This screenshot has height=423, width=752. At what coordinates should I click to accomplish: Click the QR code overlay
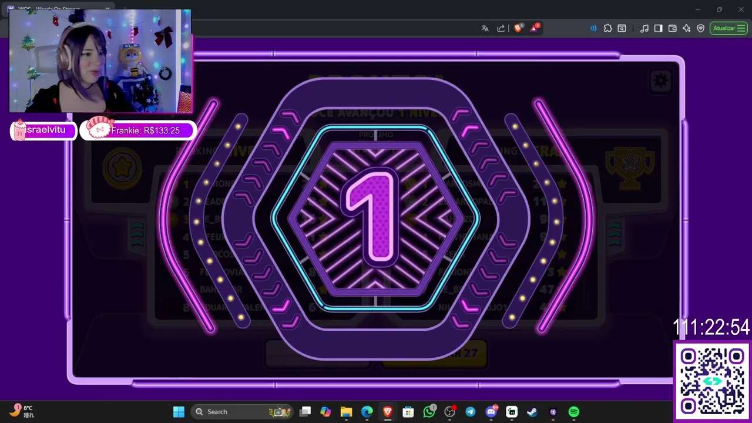(712, 381)
